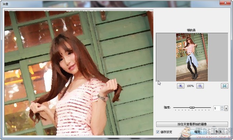Click the 強度 label text
The width and height of the screenshot is (233, 140).
point(167,107)
